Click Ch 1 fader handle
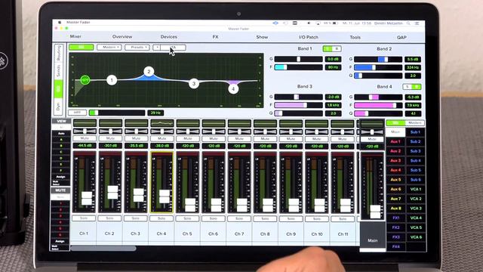 (x=87, y=198)
